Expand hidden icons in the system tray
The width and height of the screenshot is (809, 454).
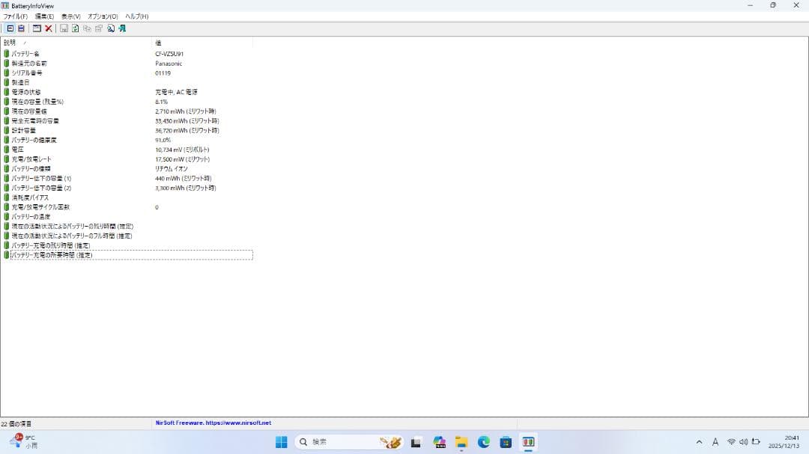[x=699, y=442]
